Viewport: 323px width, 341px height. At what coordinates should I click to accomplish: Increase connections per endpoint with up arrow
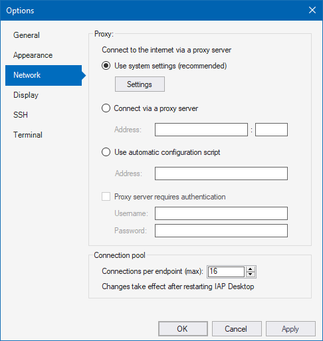[251, 269]
